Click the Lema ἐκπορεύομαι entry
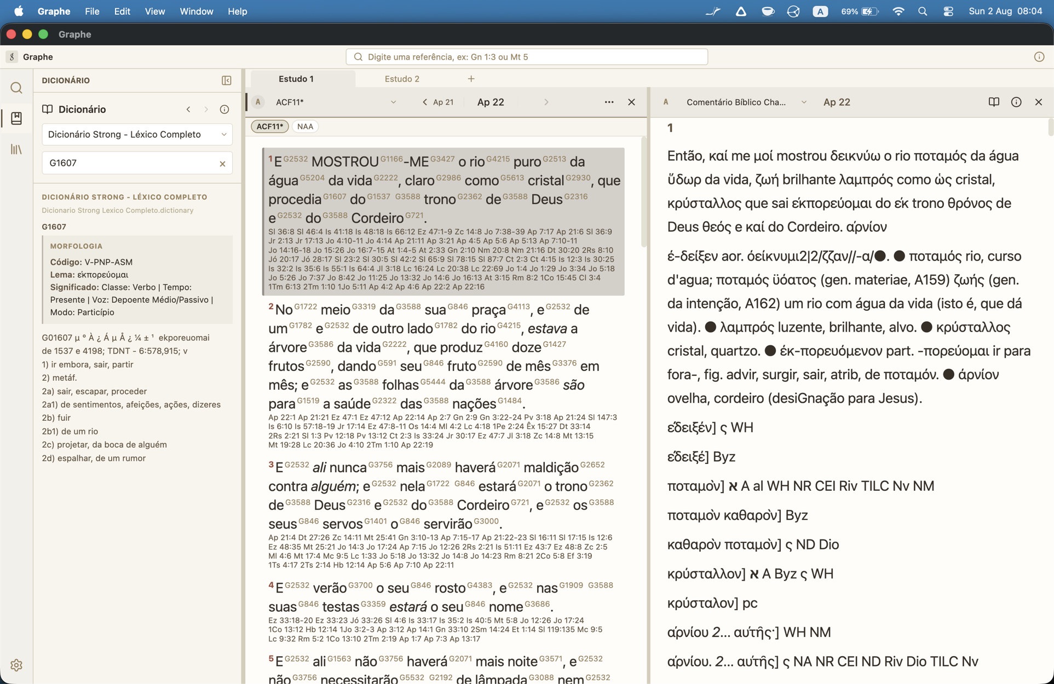Screen dimensions: 1054x684 89,275
